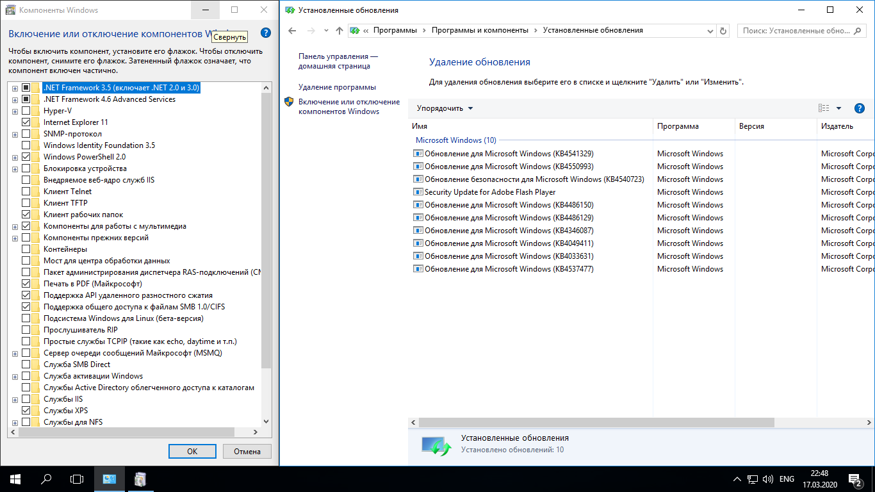Click the shield icon next to Windows components link
Image resolution: width=875 pixels, height=492 pixels.
[289, 102]
